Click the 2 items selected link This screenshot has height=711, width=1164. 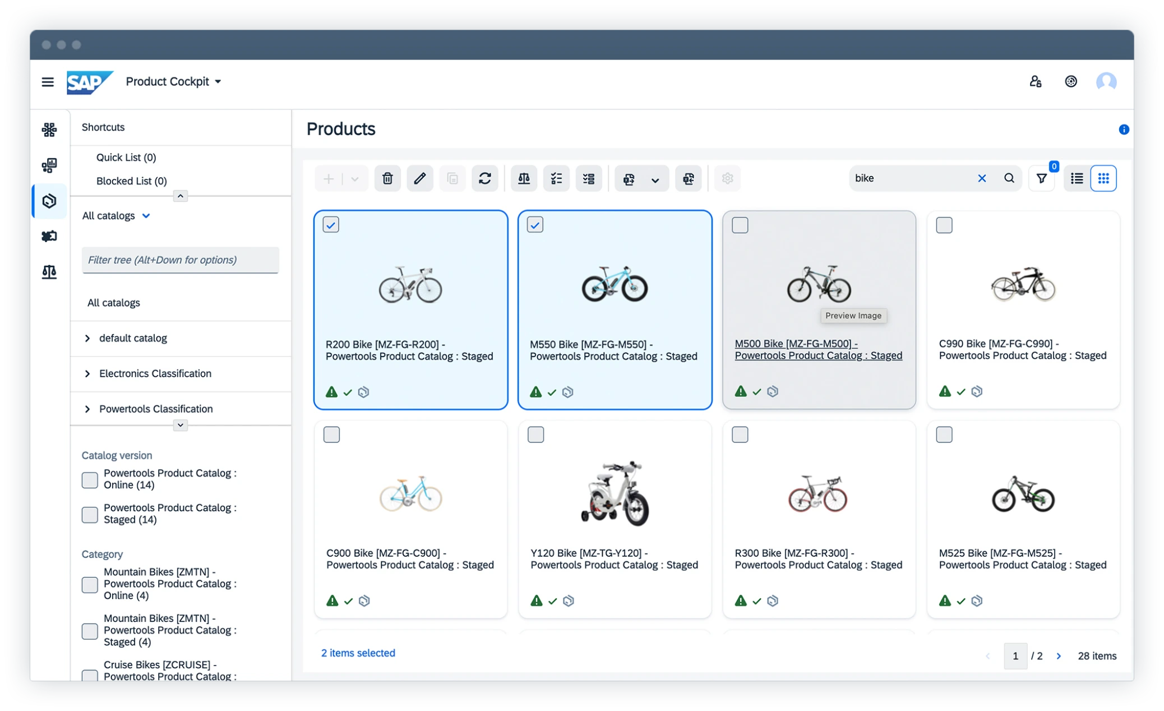tap(358, 653)
